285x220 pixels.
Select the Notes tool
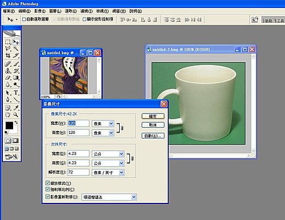coord(8,108)
